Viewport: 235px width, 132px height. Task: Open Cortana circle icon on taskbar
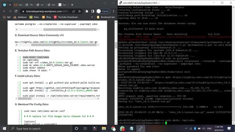click(x=76, y=128)
